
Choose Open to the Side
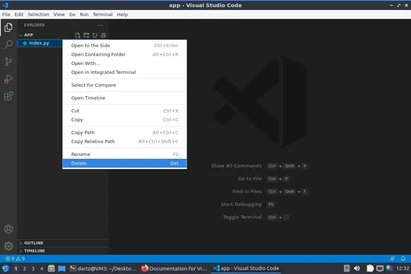click(x=125, y=45)
